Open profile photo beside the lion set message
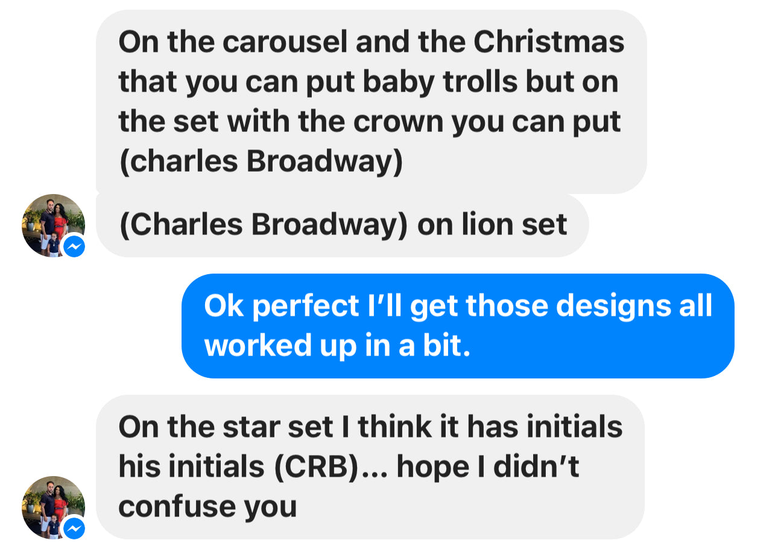The height and width of the screenshot is (552, 778). [x=49, y=223]
